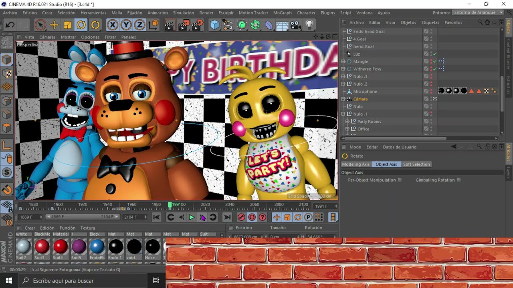Open the Edit Render Settings clapperboard
Image resolution: width=513 pixels, height=288 pixels.
(x=197, y=25)
